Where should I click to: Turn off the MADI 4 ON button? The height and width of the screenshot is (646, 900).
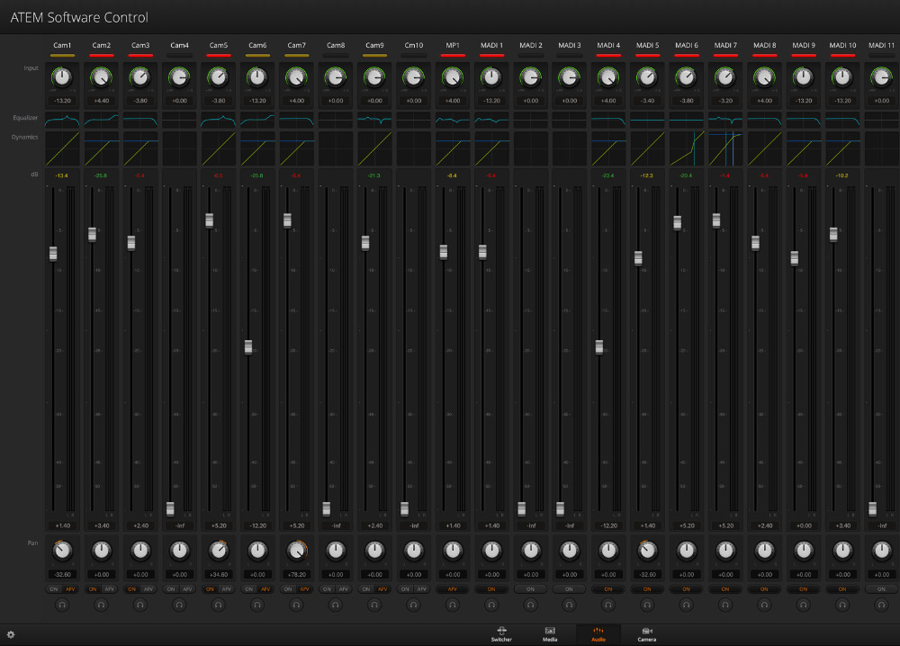point(608,589)
